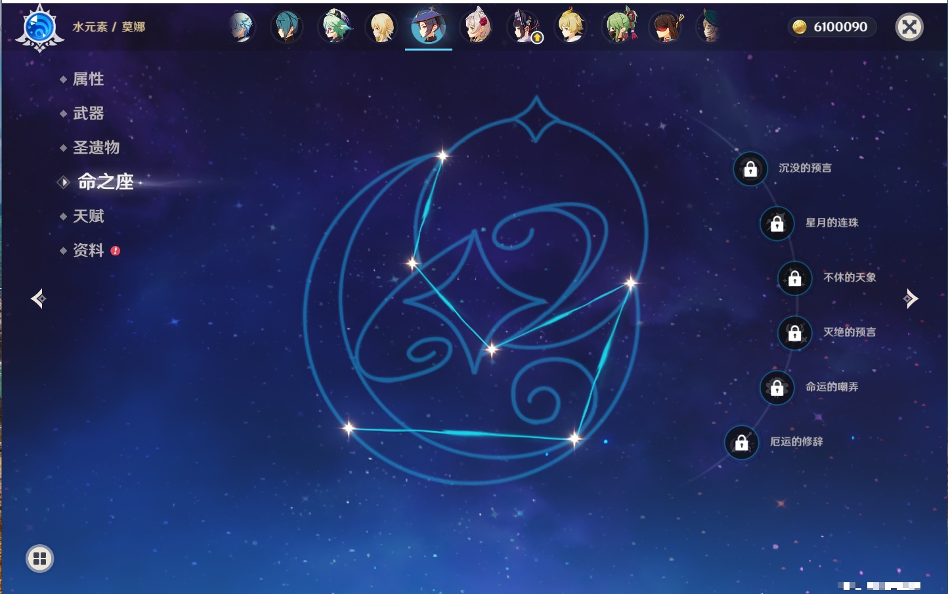Click the Mora balance 6100090
Image resolution: width=948 pixels, height=594 pixels.
[832, 27]
